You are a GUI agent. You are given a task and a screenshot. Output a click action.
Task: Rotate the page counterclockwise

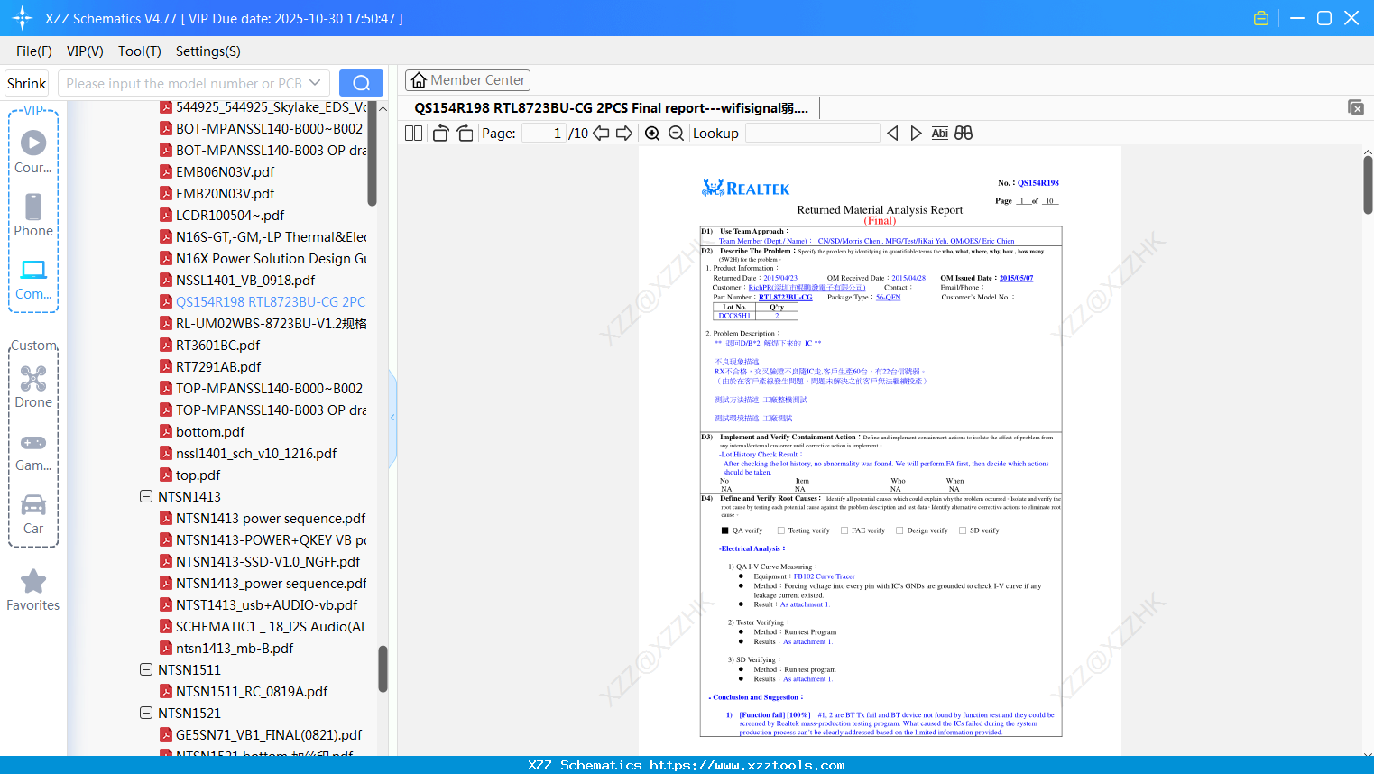(441, 134)
